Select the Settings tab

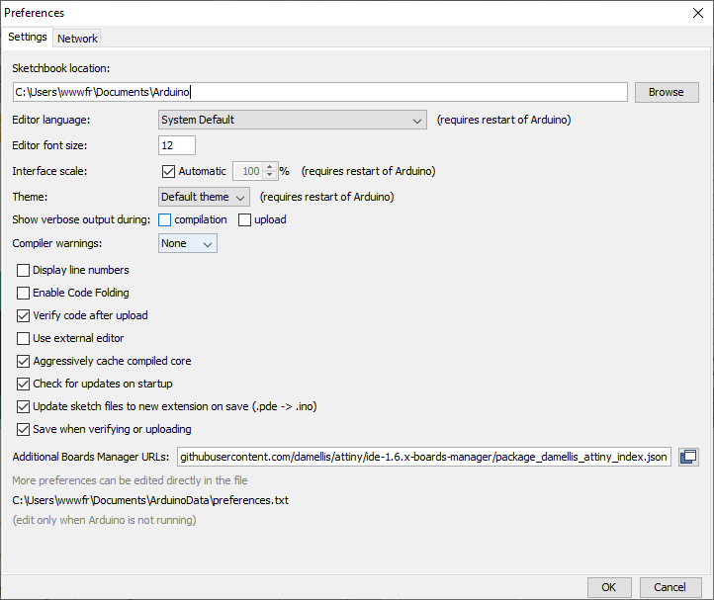[x=28, y=37]
